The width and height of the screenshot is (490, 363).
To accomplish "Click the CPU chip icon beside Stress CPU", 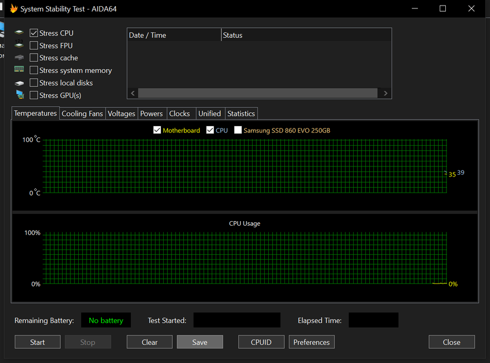I will 20,34.
